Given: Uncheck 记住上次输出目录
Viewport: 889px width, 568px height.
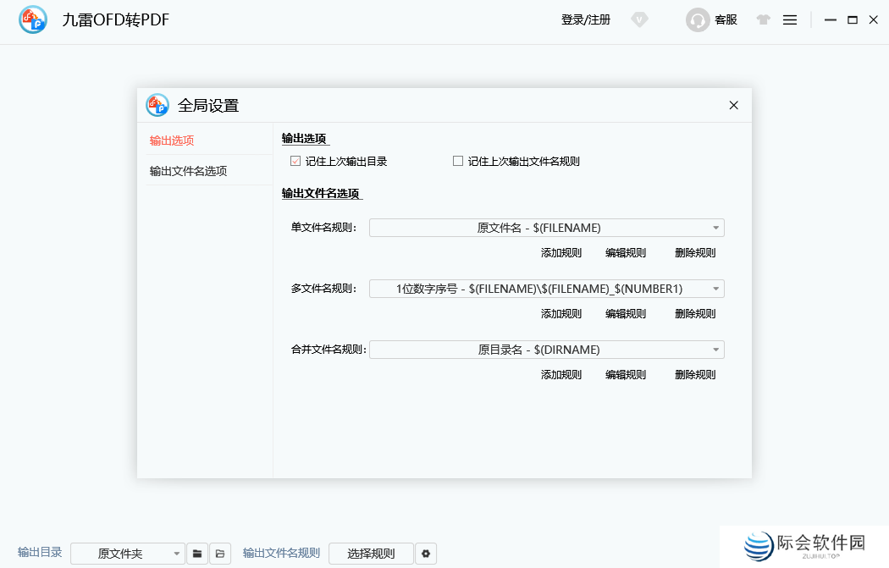Looking at the screenshot, I should [x=295, y=160].
